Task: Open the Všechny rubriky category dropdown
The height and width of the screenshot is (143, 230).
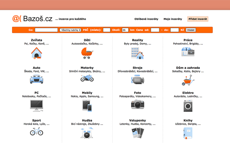Action: [70, 30]
